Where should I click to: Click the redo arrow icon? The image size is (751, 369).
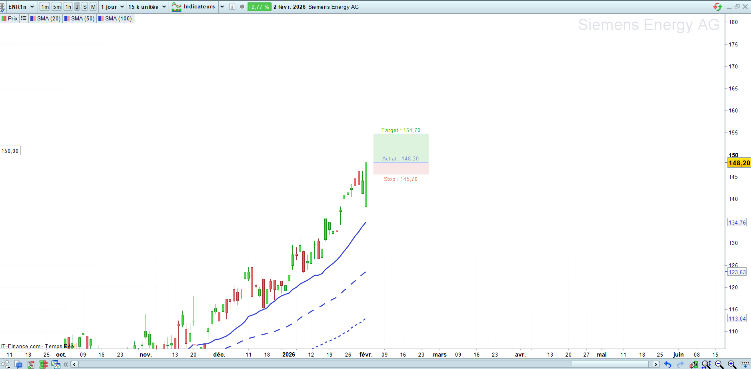coord(680,364)
